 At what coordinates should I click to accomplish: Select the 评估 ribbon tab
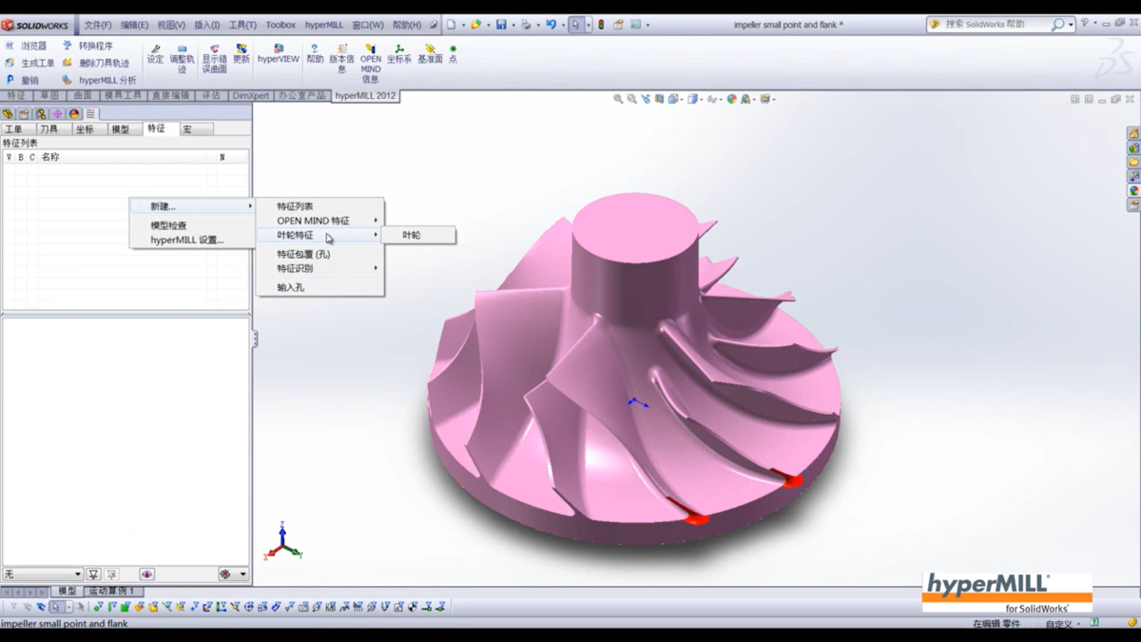click(211, 96)
